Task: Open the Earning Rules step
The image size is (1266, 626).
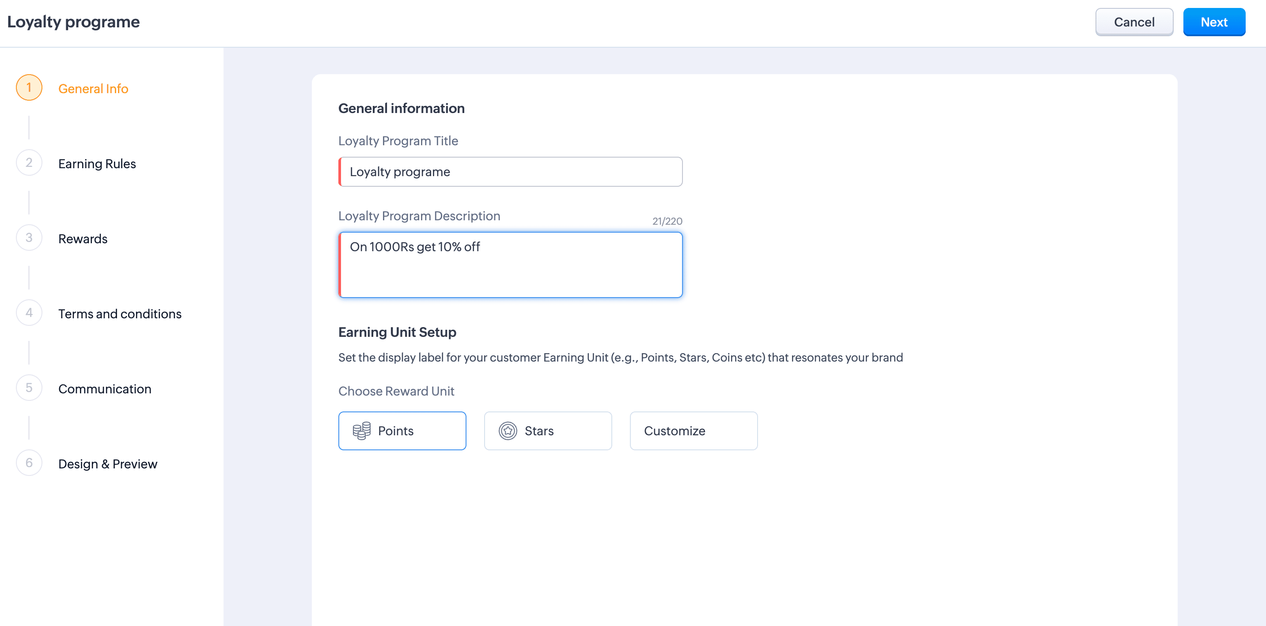Action: tap(97, 163)
